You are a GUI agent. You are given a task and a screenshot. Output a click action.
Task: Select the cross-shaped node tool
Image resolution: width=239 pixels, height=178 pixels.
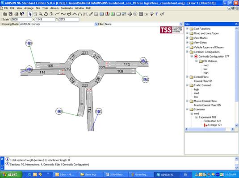click(130, 14)
